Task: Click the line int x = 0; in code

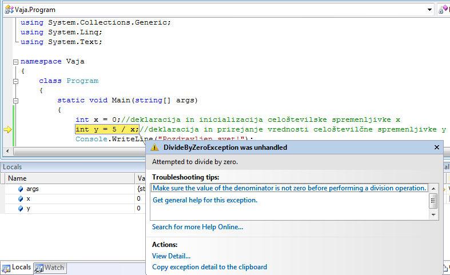Action: coord(98,119)
